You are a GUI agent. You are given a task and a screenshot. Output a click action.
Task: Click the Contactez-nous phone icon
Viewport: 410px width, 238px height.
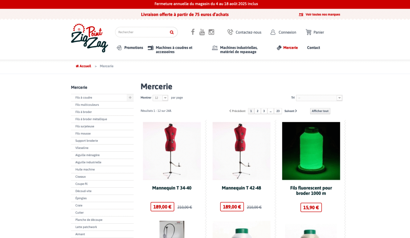click(x=230, y=32)
